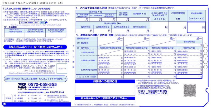
Task: Click the 受給開始年齢 row label
Action: pyautogui.click(x=87, y=38)
